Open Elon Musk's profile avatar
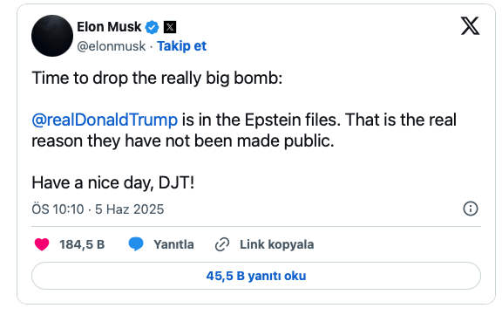The image size is (502, 315). coord(52,36)
